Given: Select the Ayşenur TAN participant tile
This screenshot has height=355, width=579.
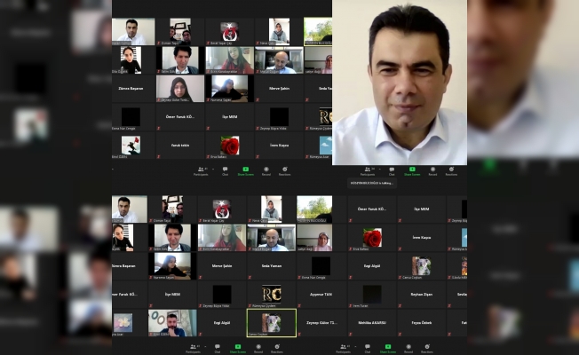Looking at the screenshot, I should [321, 295].
